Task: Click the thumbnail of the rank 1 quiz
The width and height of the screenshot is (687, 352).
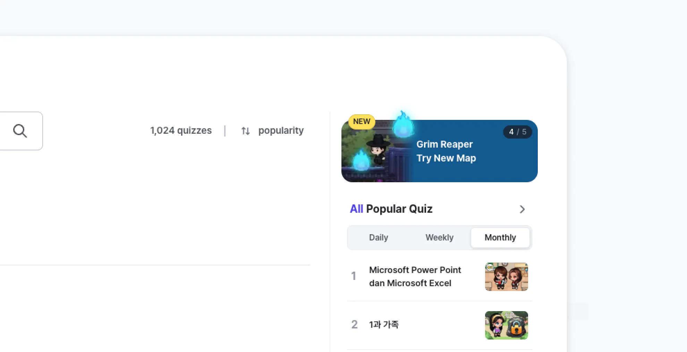Action: (x=506, y=277)
